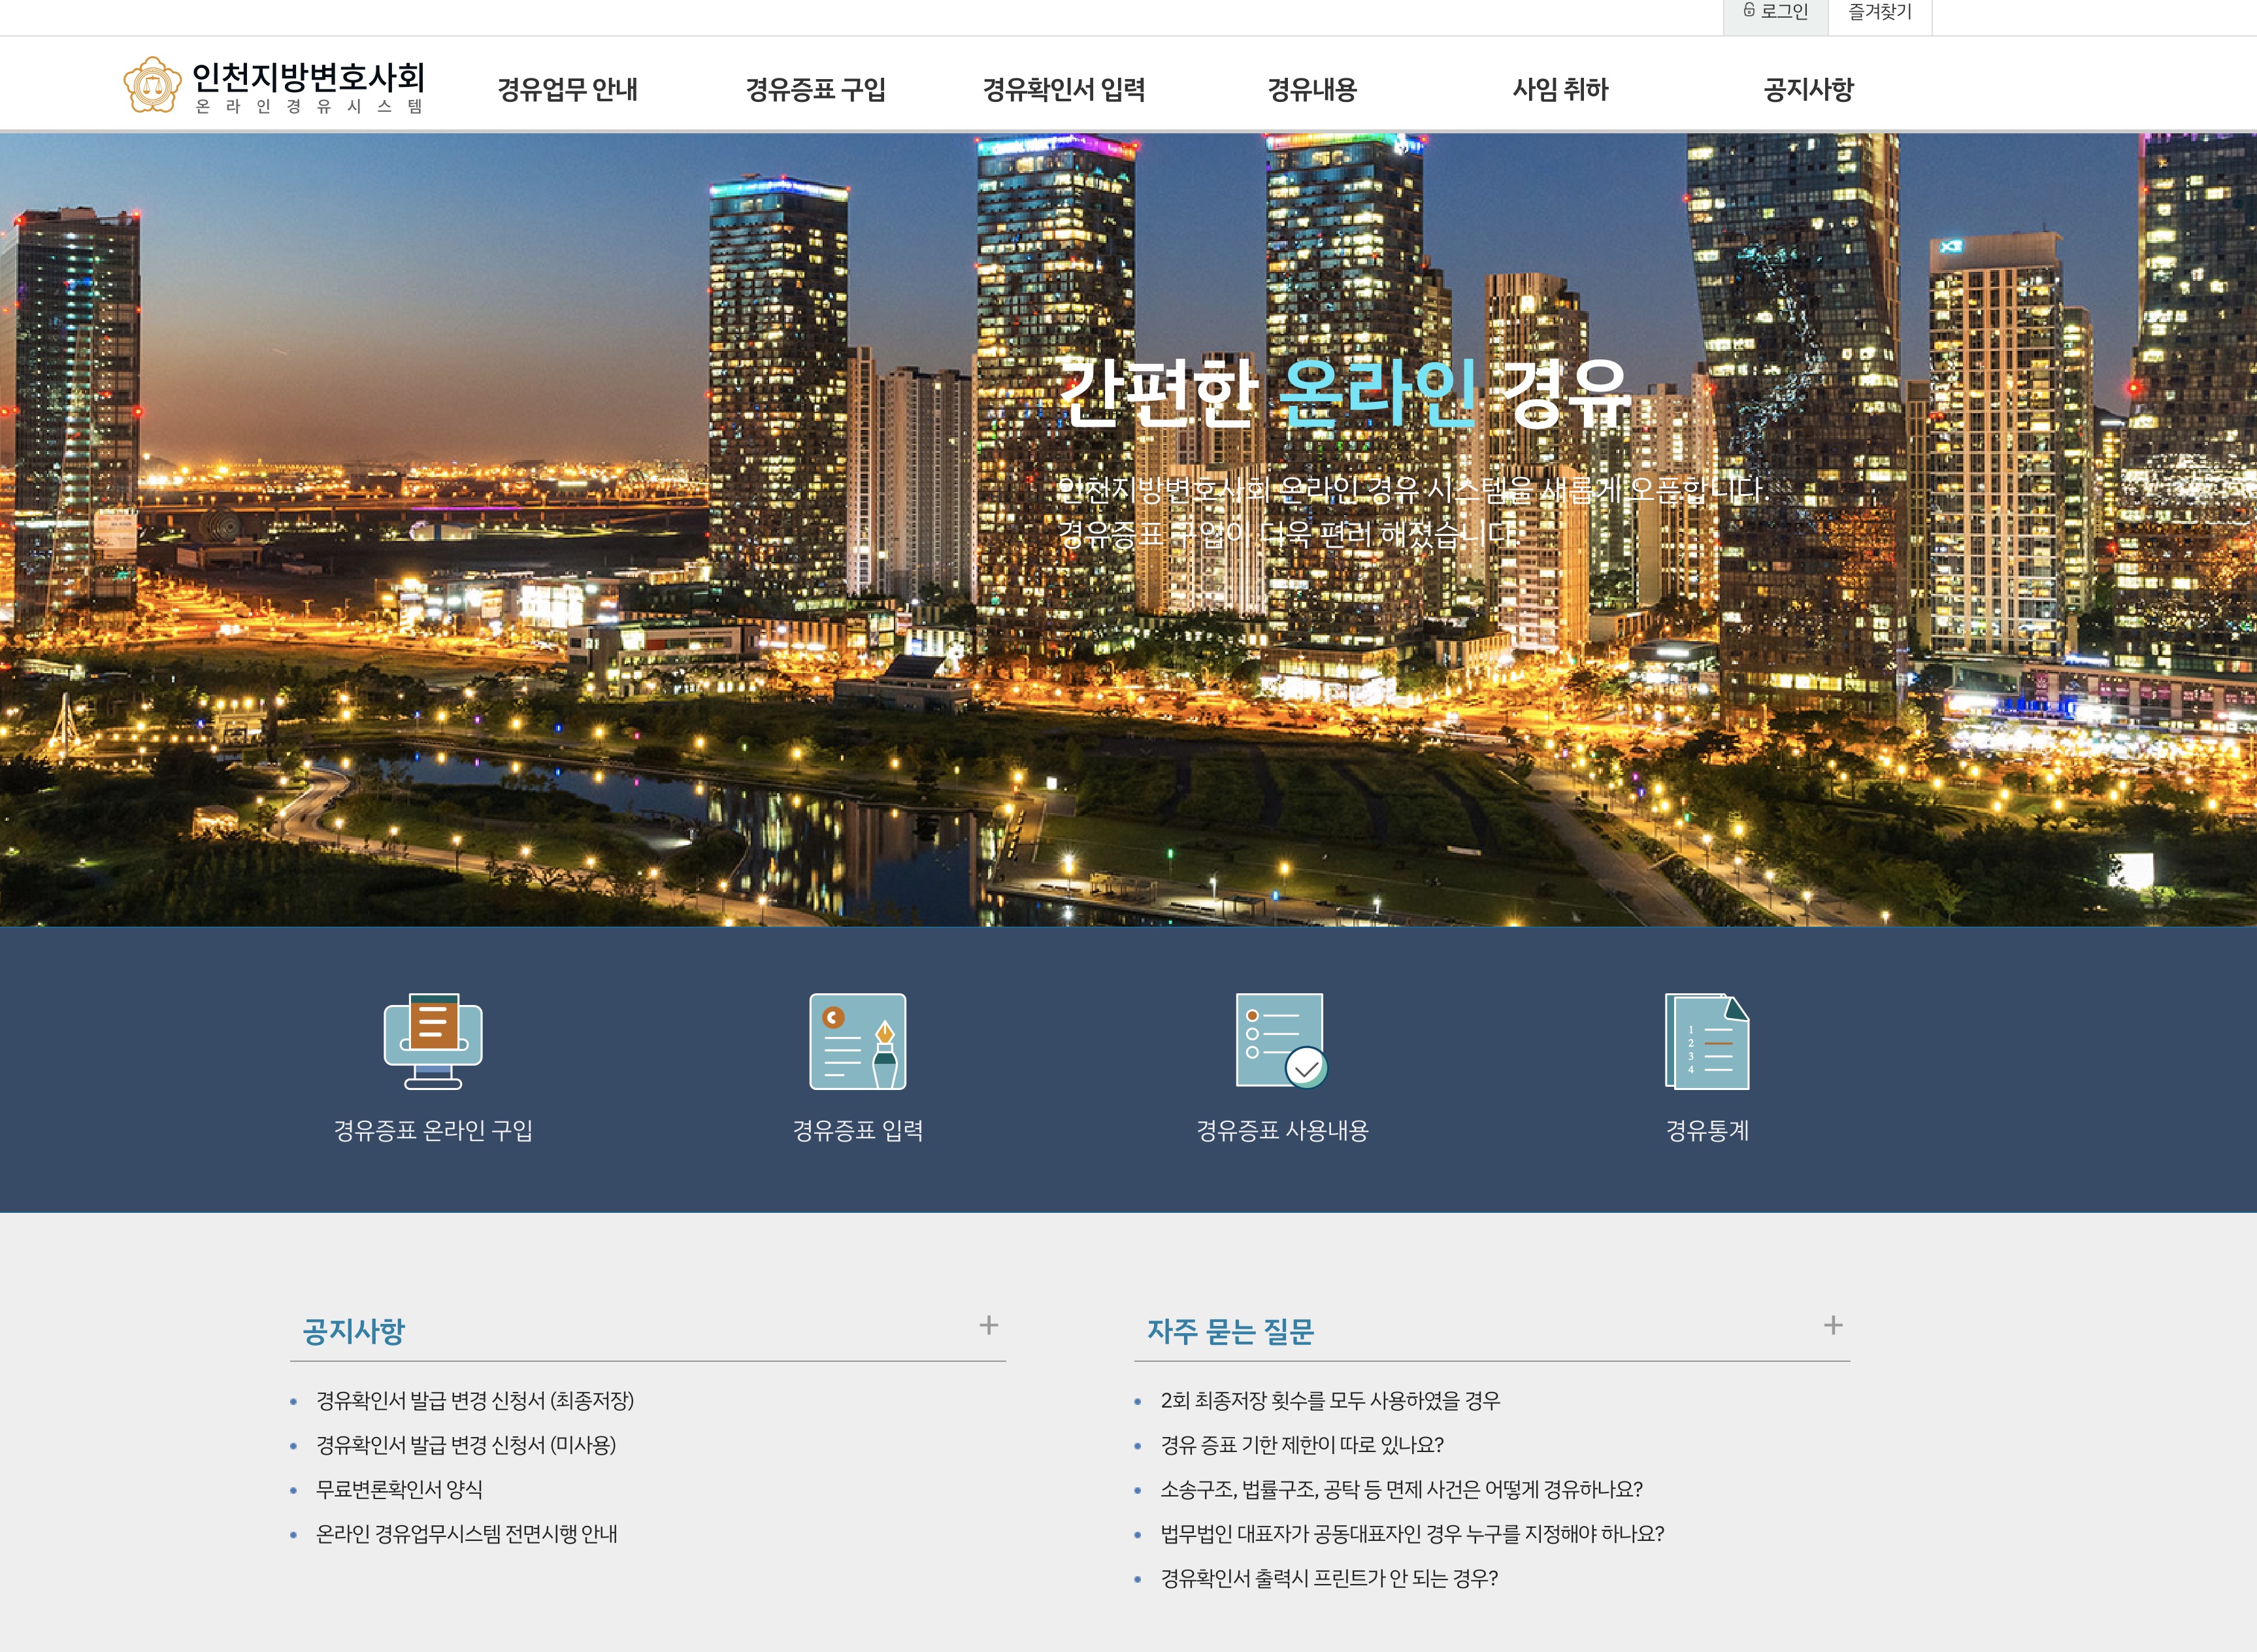Image resolution: width=2257 pixels, height=1652 pixels.
Task: Open the 경유업무 안내 menu
Action: pyautogui.click(x=568, y=89)
